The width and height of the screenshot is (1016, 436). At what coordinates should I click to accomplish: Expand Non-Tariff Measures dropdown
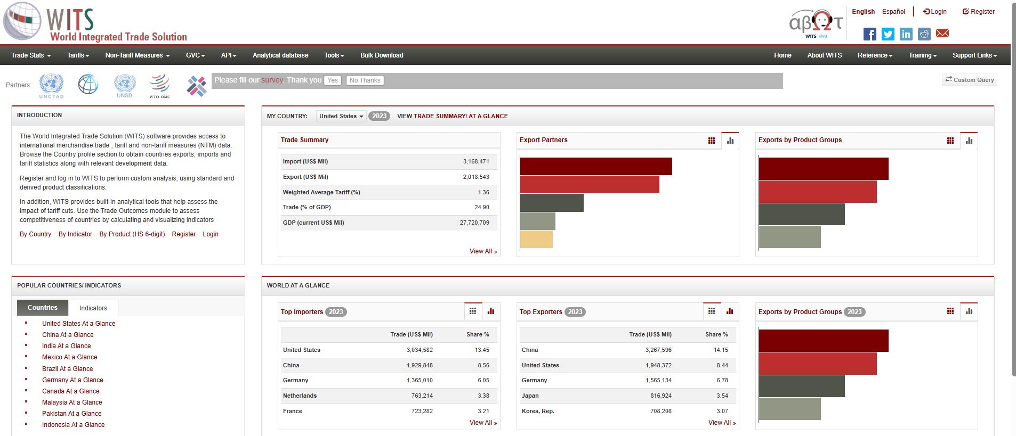138,55
